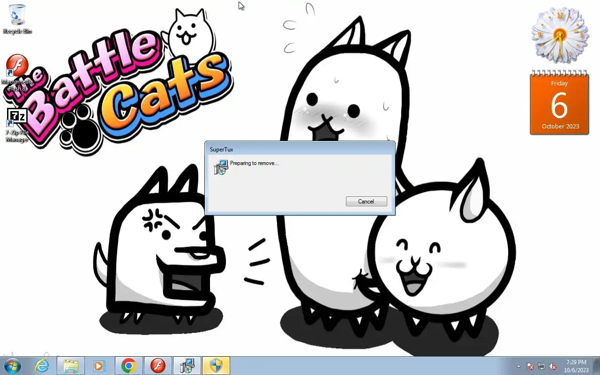Launch Internet Explorer from taskbar

click(42, 366)
